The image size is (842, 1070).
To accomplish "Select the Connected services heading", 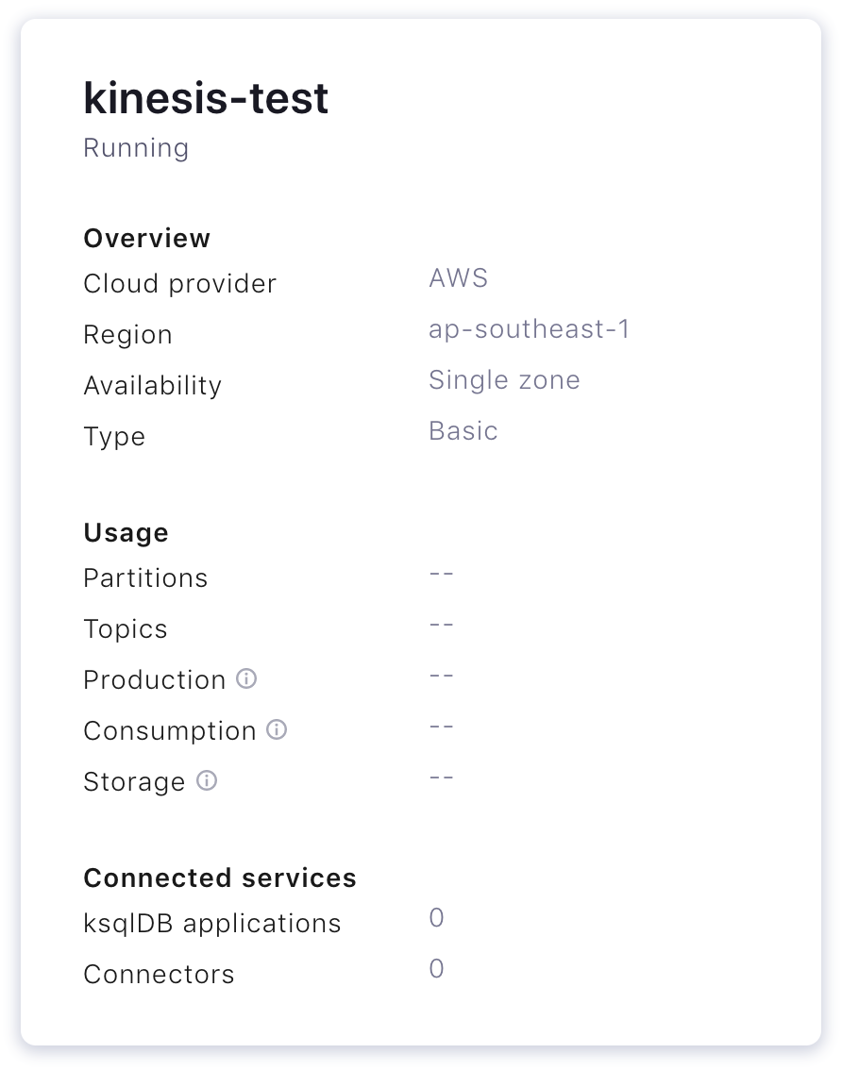I will click(x=220, y=878).
